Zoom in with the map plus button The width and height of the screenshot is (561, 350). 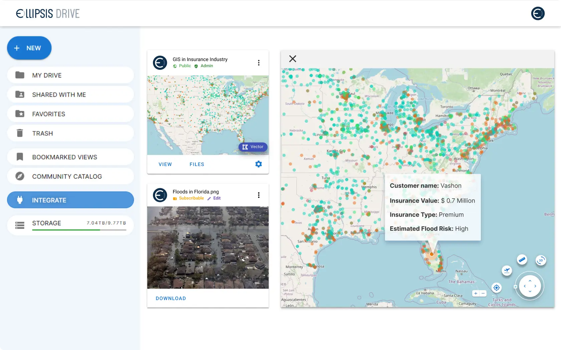click(x=476, y=293)
